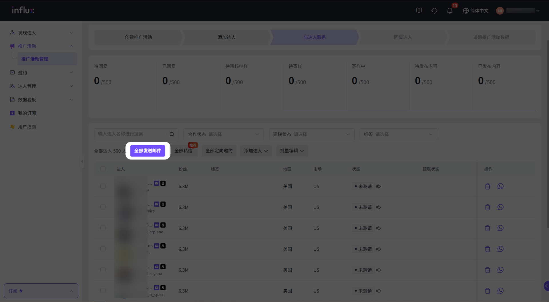
Task: Open the 建联状态 dropdown filter
Action: point(311,134)
